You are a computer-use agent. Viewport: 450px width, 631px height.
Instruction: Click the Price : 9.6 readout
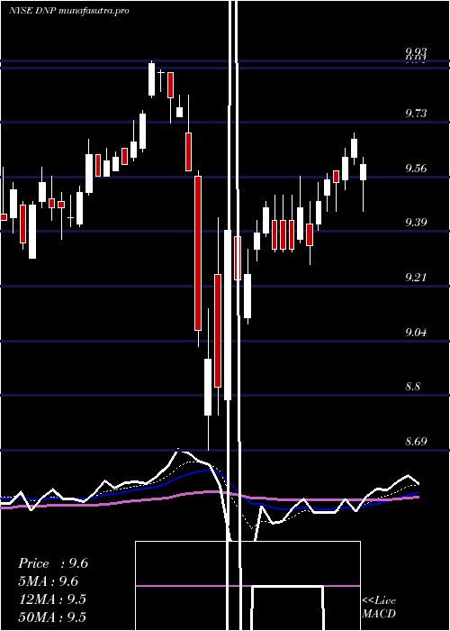click(53, 563)
